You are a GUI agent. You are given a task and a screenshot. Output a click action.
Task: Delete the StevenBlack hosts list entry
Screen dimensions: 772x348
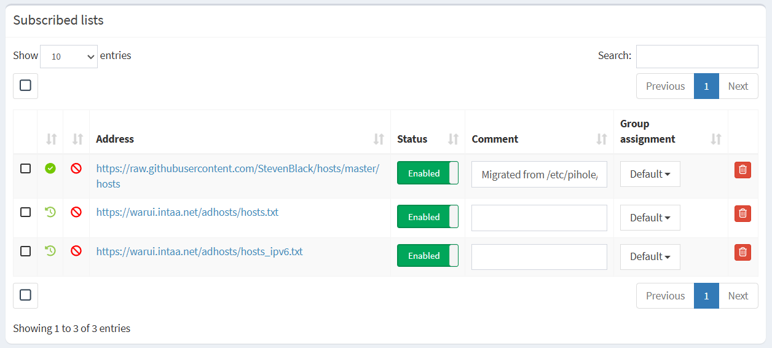pyautogui.click(x=742, y=170)
